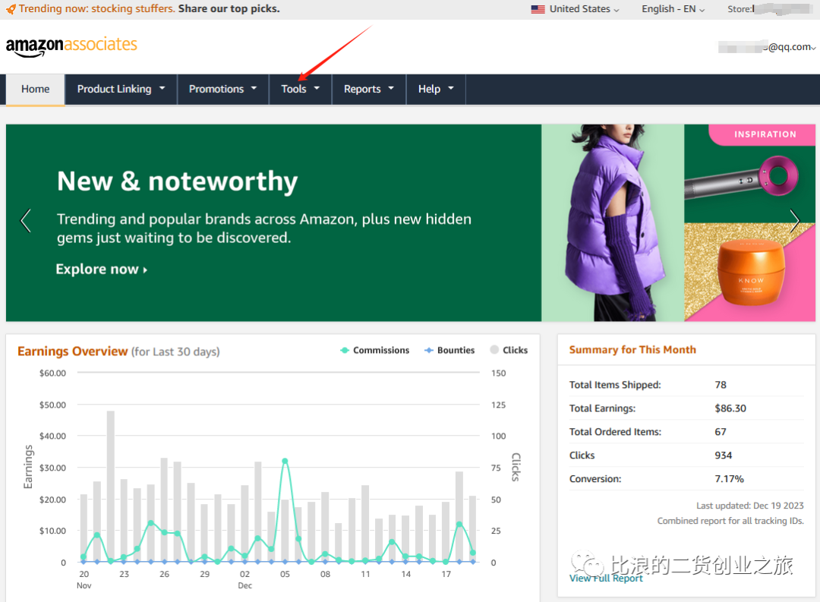Click Summary for This Month heading

[632, 350]
